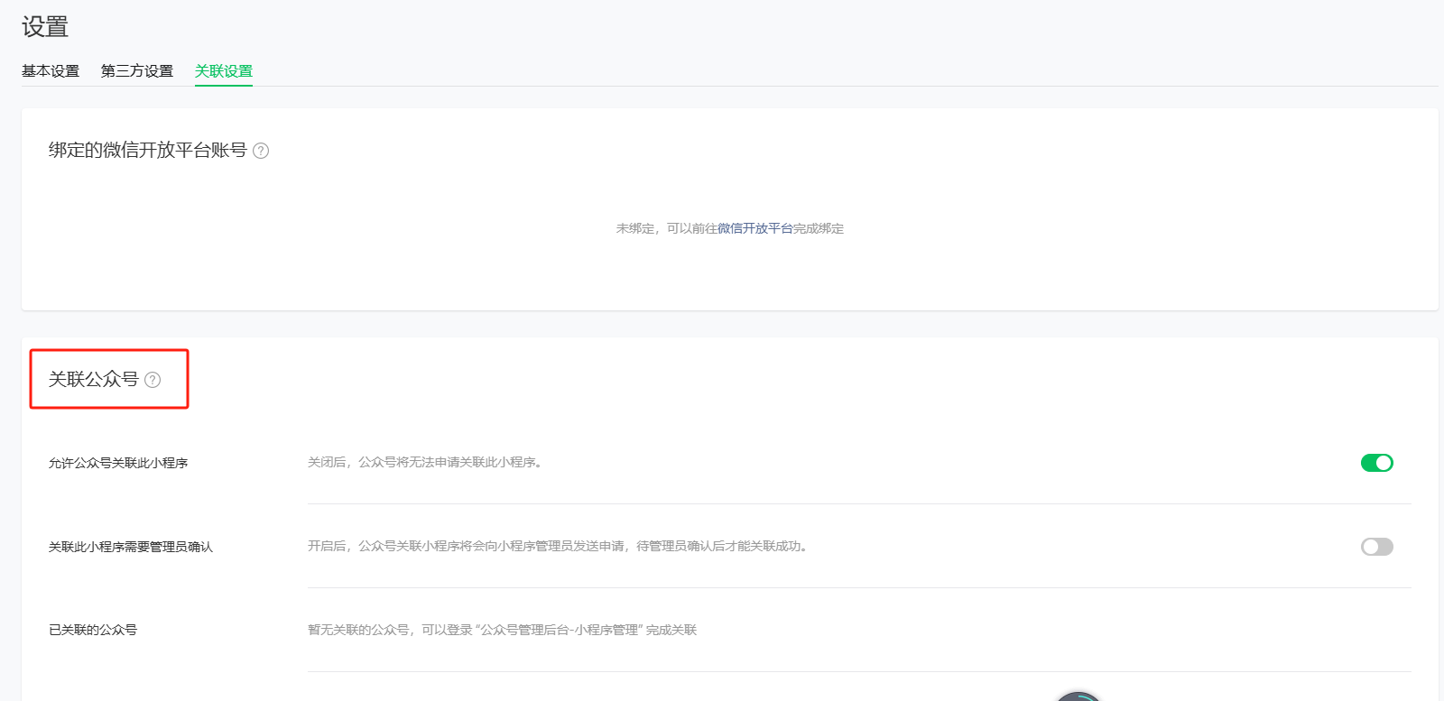Click the 关联此小程序需要管理员确认 label
The width and height of the screenshot is (1444, 701).
pyautogui.click(x=131, y=547)
